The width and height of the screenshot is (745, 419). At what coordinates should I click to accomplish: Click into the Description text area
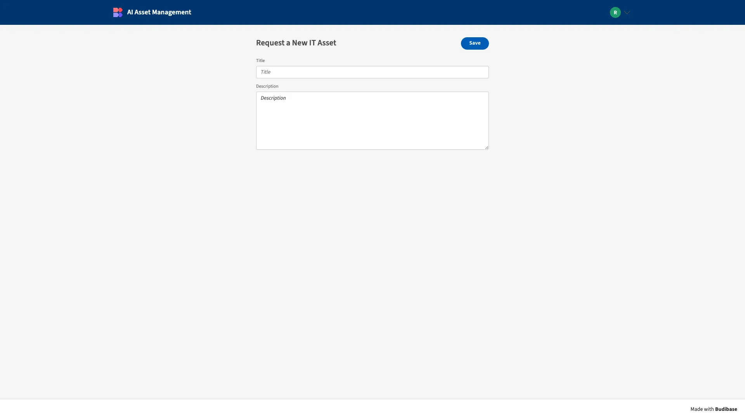pos(372,121)
